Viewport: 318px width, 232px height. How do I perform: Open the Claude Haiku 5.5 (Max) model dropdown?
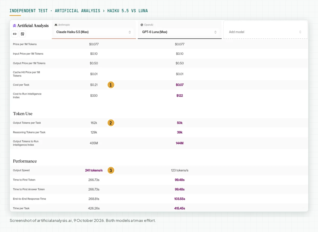(x=94, y=32)
